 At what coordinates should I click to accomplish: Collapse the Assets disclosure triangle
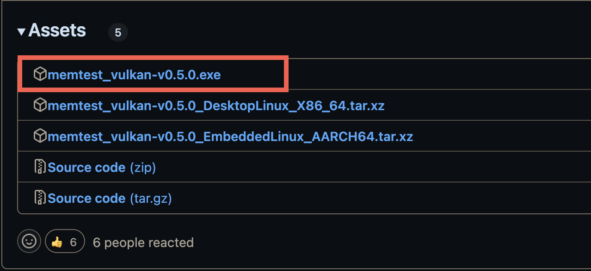pos(21,32)
